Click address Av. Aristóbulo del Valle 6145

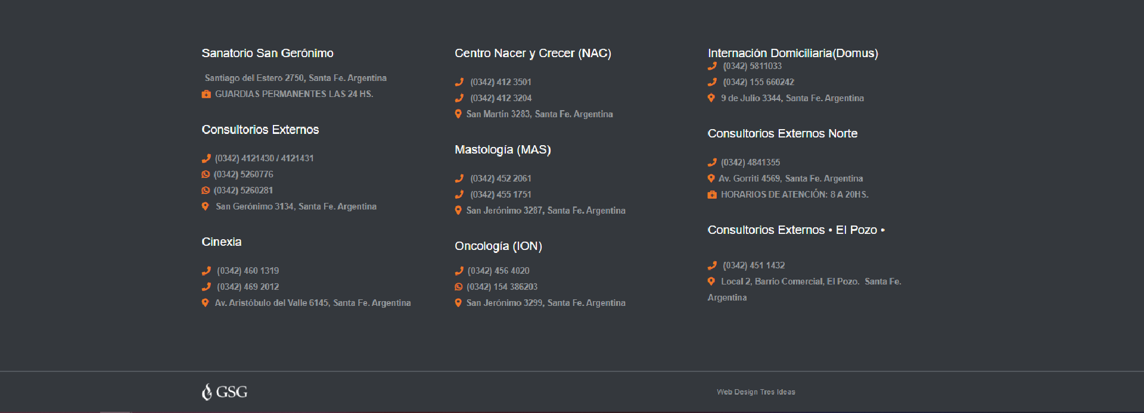(x=313, y=303)
